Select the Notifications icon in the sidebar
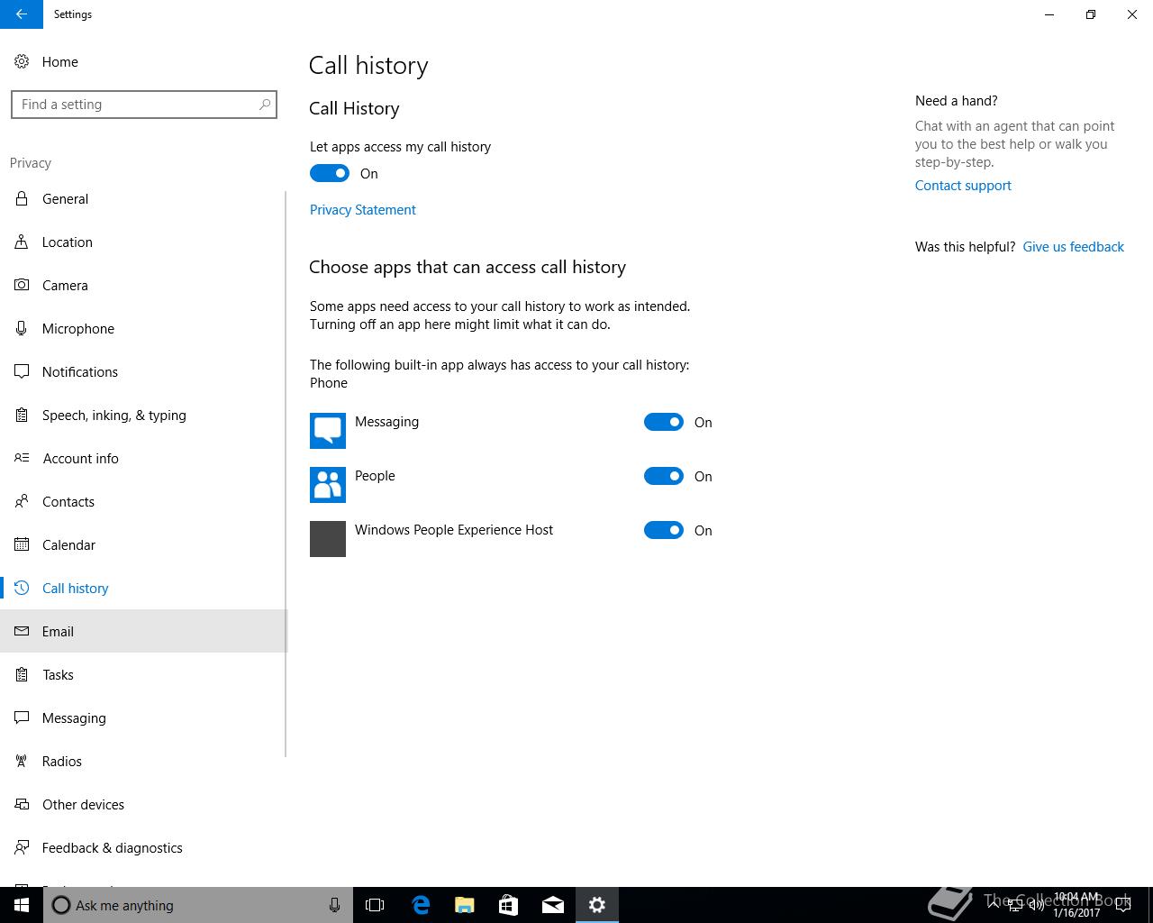Viewport: 1153px width, 923px height. pos(22,371)
